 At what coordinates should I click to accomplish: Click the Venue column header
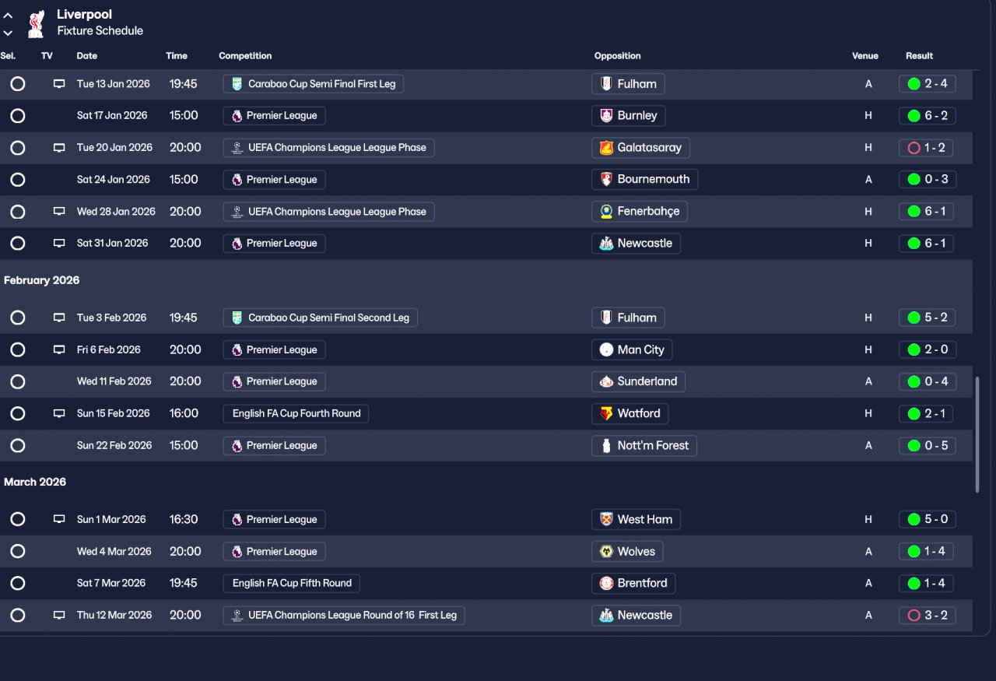(865, 56)
